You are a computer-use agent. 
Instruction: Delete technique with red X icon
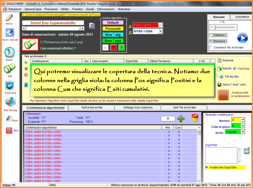(x=26, y=69)
